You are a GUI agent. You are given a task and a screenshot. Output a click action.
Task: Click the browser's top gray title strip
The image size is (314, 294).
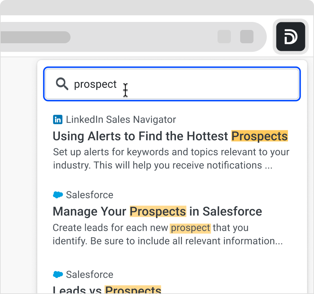[157, 7]
